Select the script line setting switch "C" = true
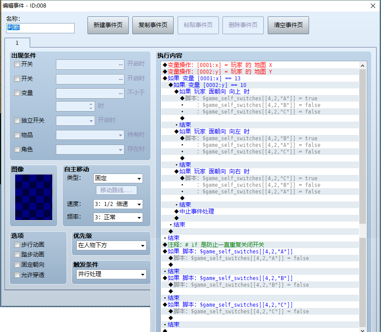This screenshot has width=381, height=332. click(260, 178)
